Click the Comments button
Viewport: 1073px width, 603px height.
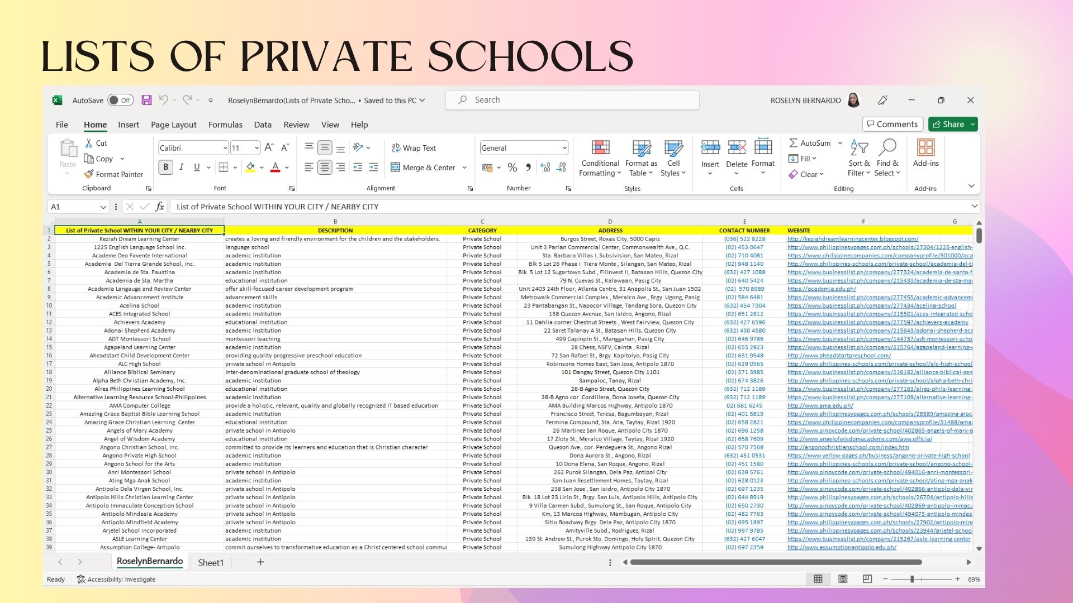(x=891, y=124)
